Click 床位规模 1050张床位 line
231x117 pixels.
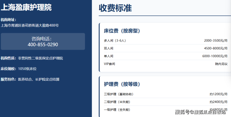coord(18,69)
